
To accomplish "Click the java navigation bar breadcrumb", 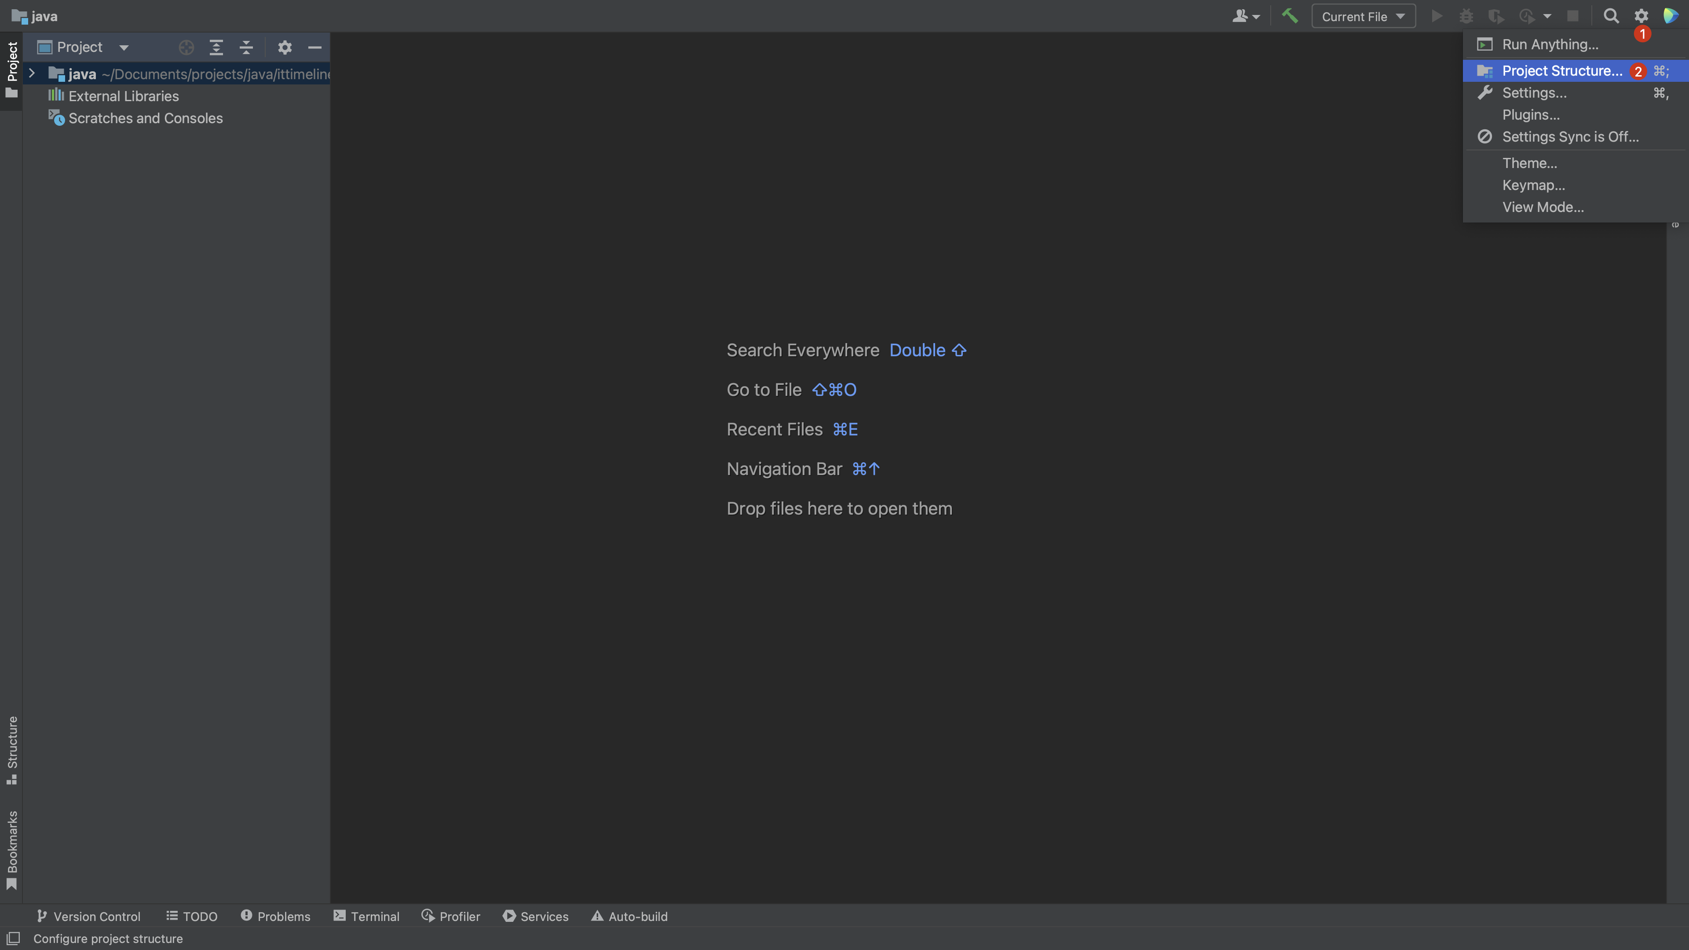I will coord(35,16).
